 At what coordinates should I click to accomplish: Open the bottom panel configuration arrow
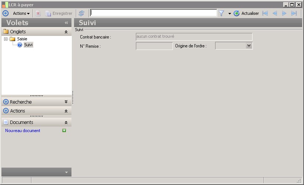tap(66, 172)
